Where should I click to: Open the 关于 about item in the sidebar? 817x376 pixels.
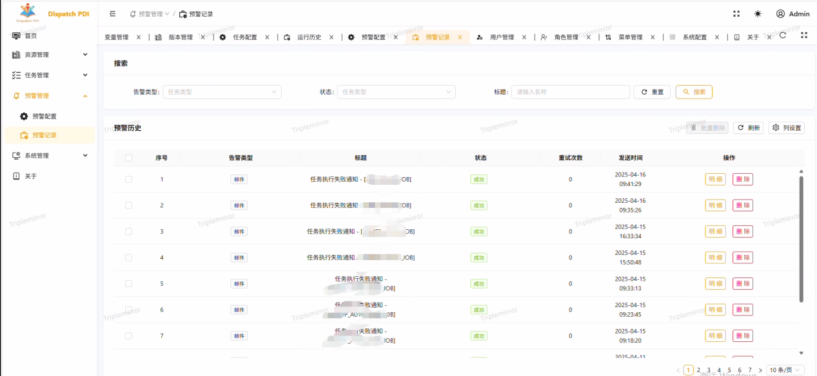click(x=30, y=176)
